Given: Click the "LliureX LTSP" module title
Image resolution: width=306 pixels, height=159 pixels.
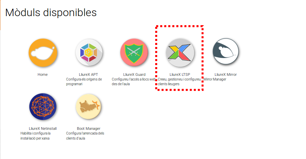Looking at the screenshot, I should tap(180, 74).
